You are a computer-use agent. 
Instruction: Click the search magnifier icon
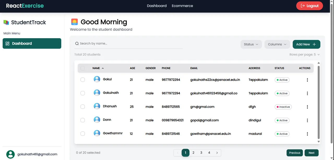point(77,44)
